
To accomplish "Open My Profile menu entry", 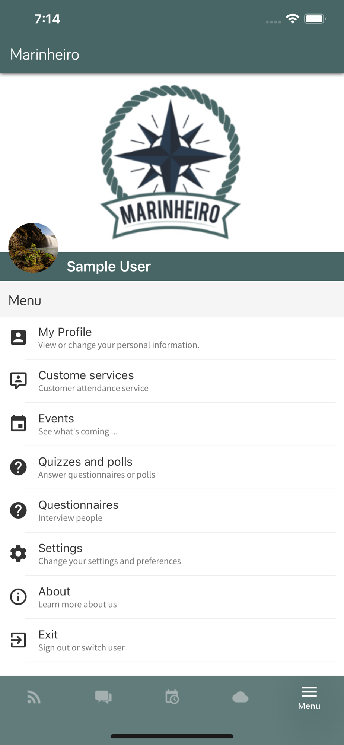I will coord(172,338).
